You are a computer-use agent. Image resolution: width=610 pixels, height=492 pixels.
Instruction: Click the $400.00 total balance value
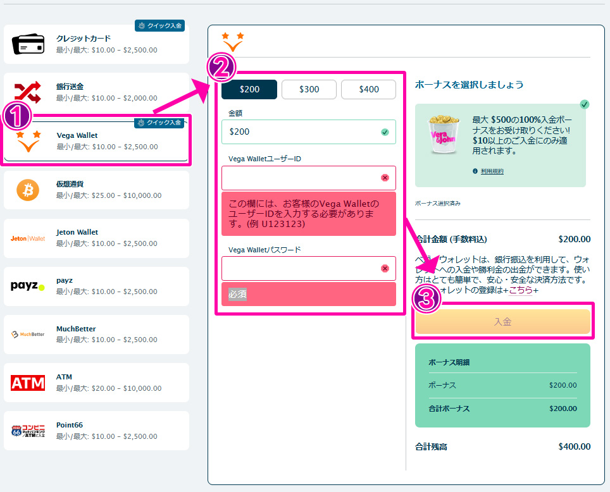click(574, 446)
